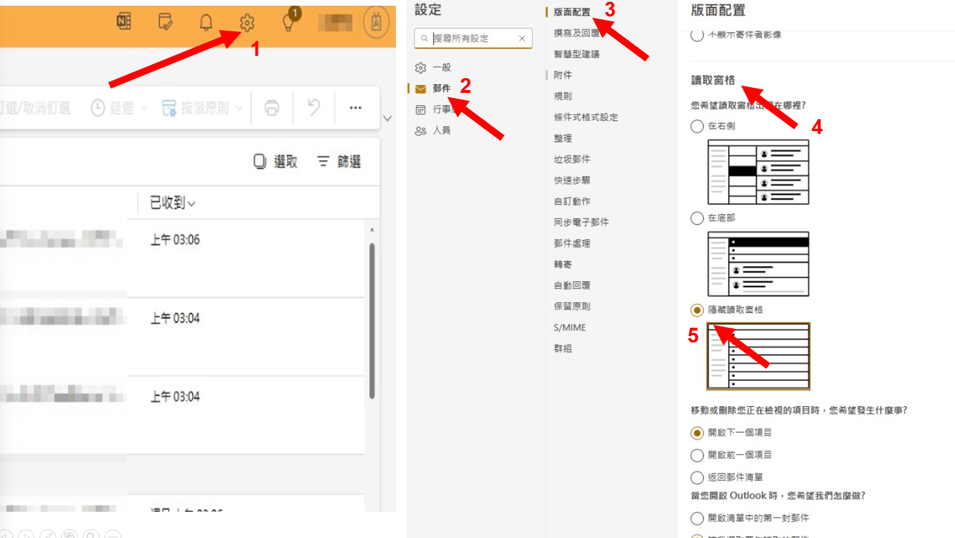
Task: Select the 一般 general settings category
Action: pyautogui.click(x=433, y=67)
